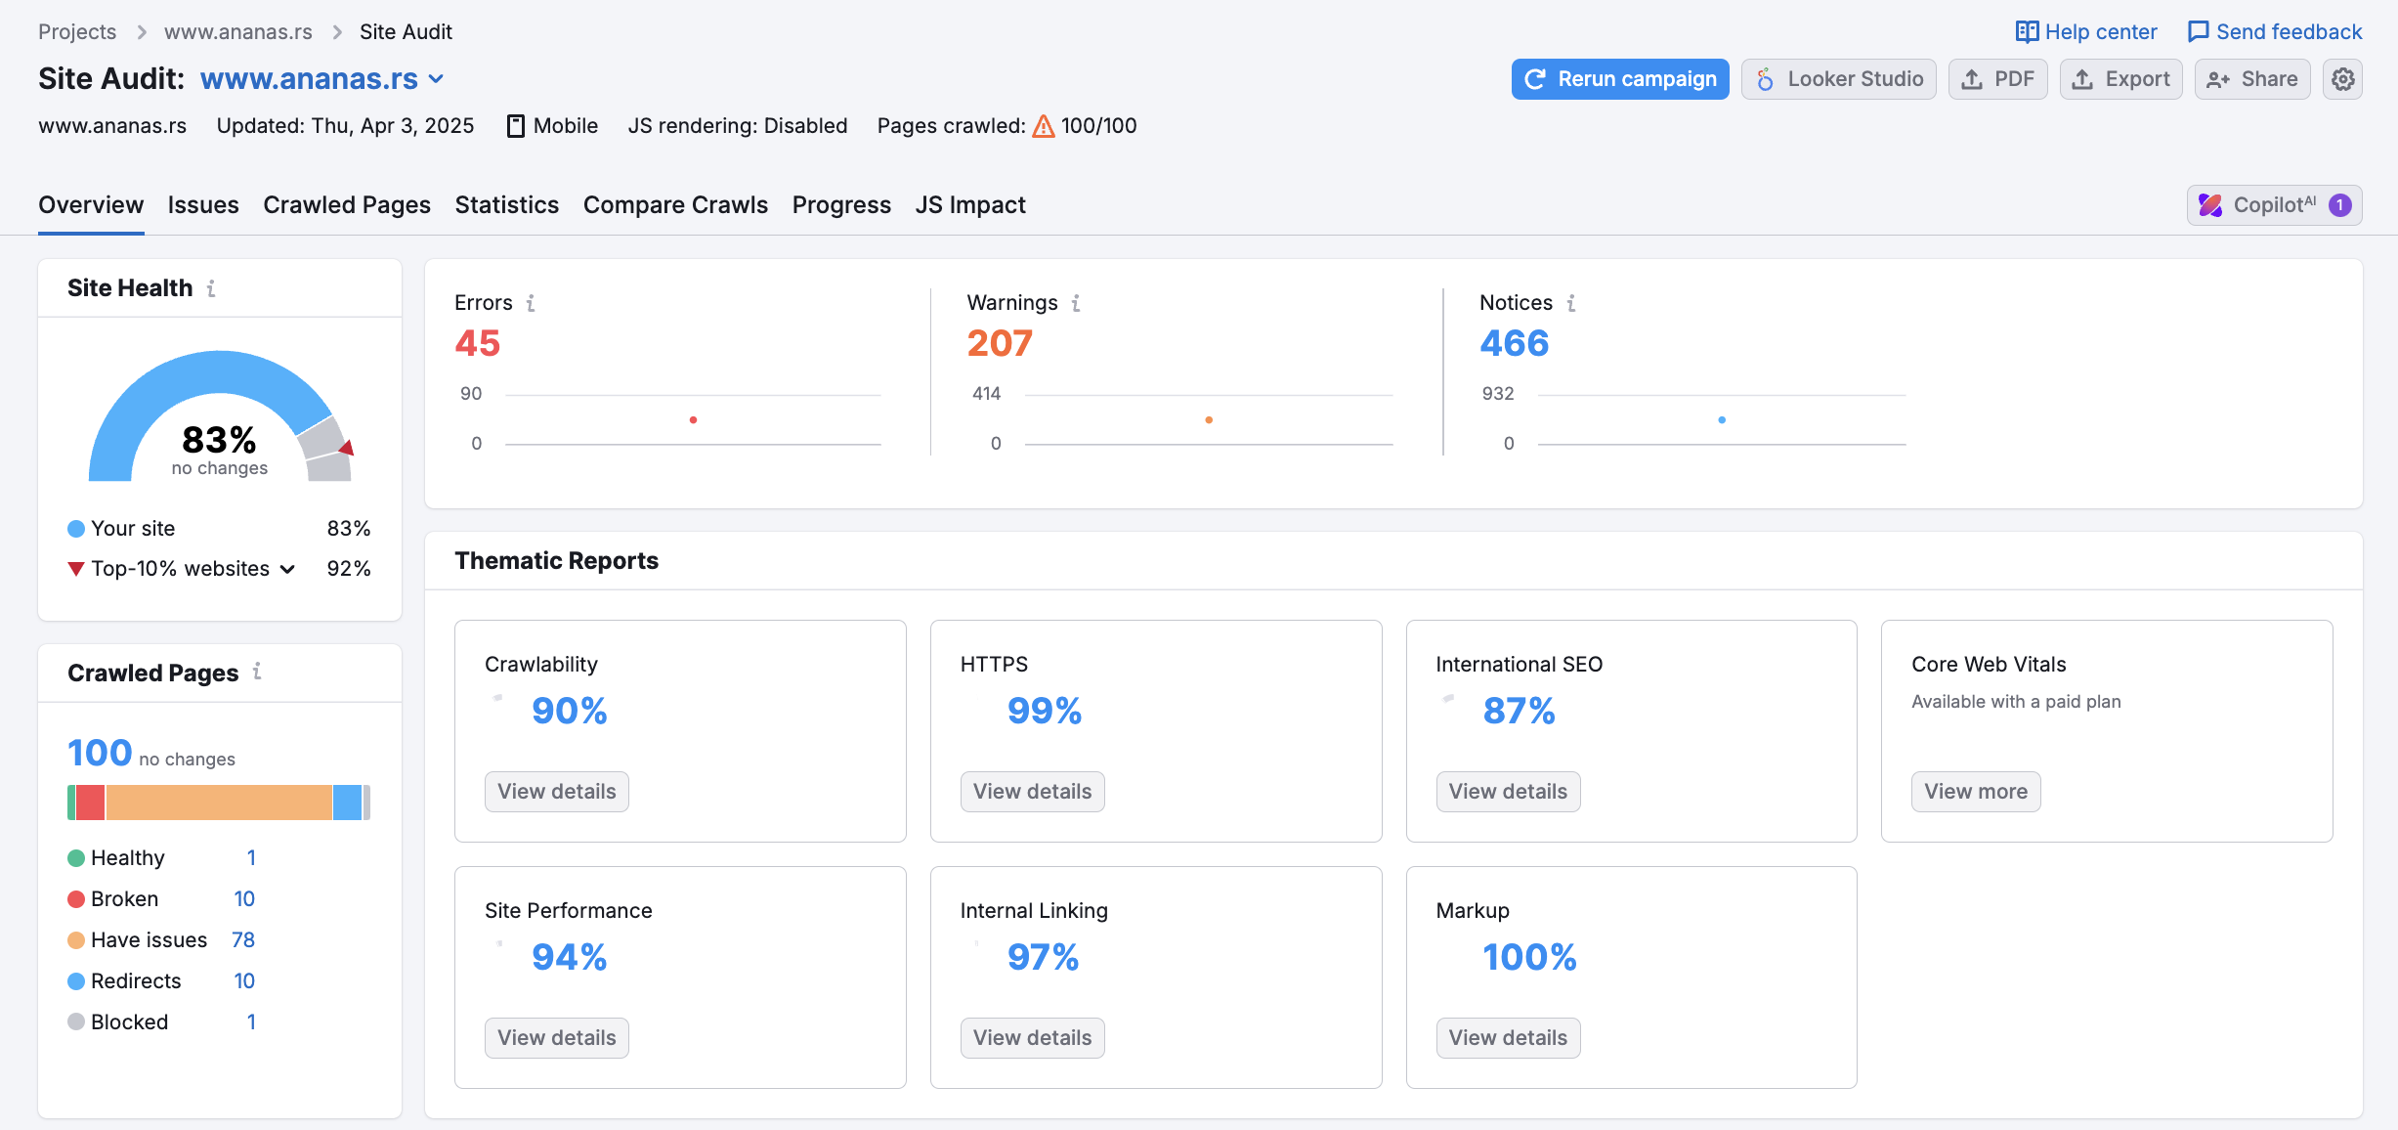Click the Warnings info icon
The height and width of the screenshot is (1130, 2398).
pyautogui.click(x=1076, y=303)
